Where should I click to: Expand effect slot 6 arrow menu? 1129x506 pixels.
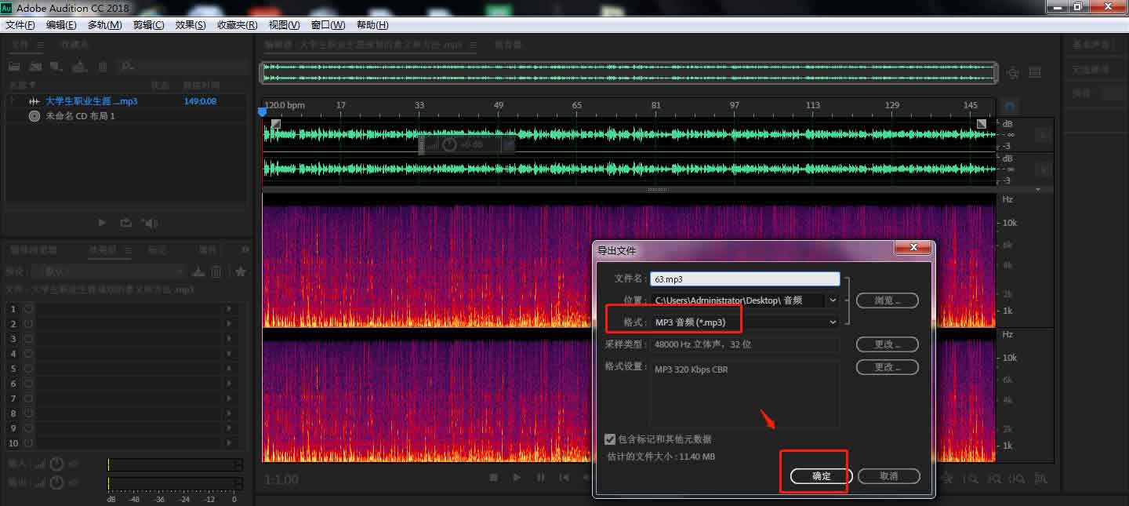pos(229,384)
